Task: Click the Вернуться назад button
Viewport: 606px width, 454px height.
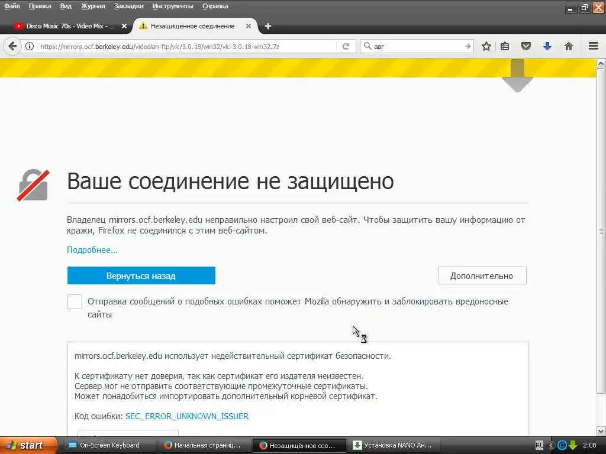Action: 141,275
